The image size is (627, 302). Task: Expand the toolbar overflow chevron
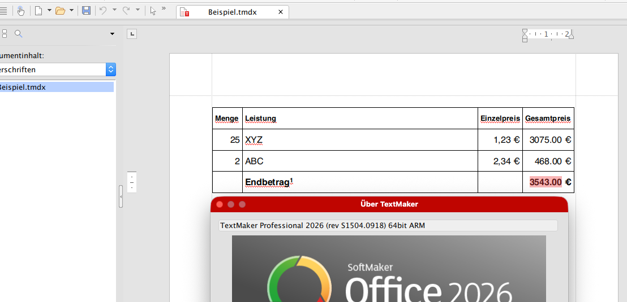164,8
